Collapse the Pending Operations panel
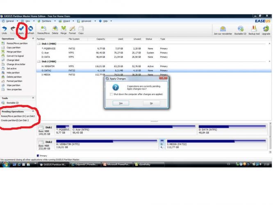Viewport: 273px width, 205px height. pyautogui.click(x=33, y=111)
